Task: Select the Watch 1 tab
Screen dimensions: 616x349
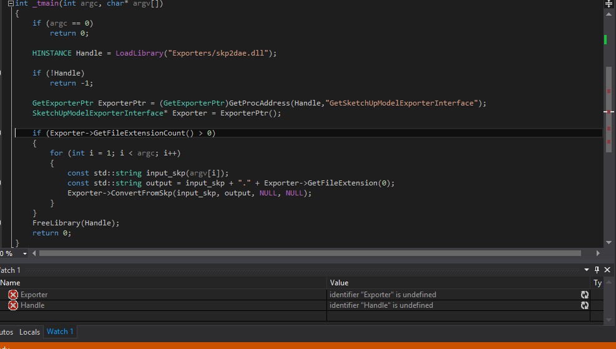Action: (x=60, y=332)
